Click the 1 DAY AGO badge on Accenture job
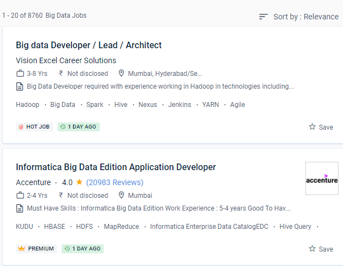The height and width of the screenshot is (266, 343). pos(83,249)
